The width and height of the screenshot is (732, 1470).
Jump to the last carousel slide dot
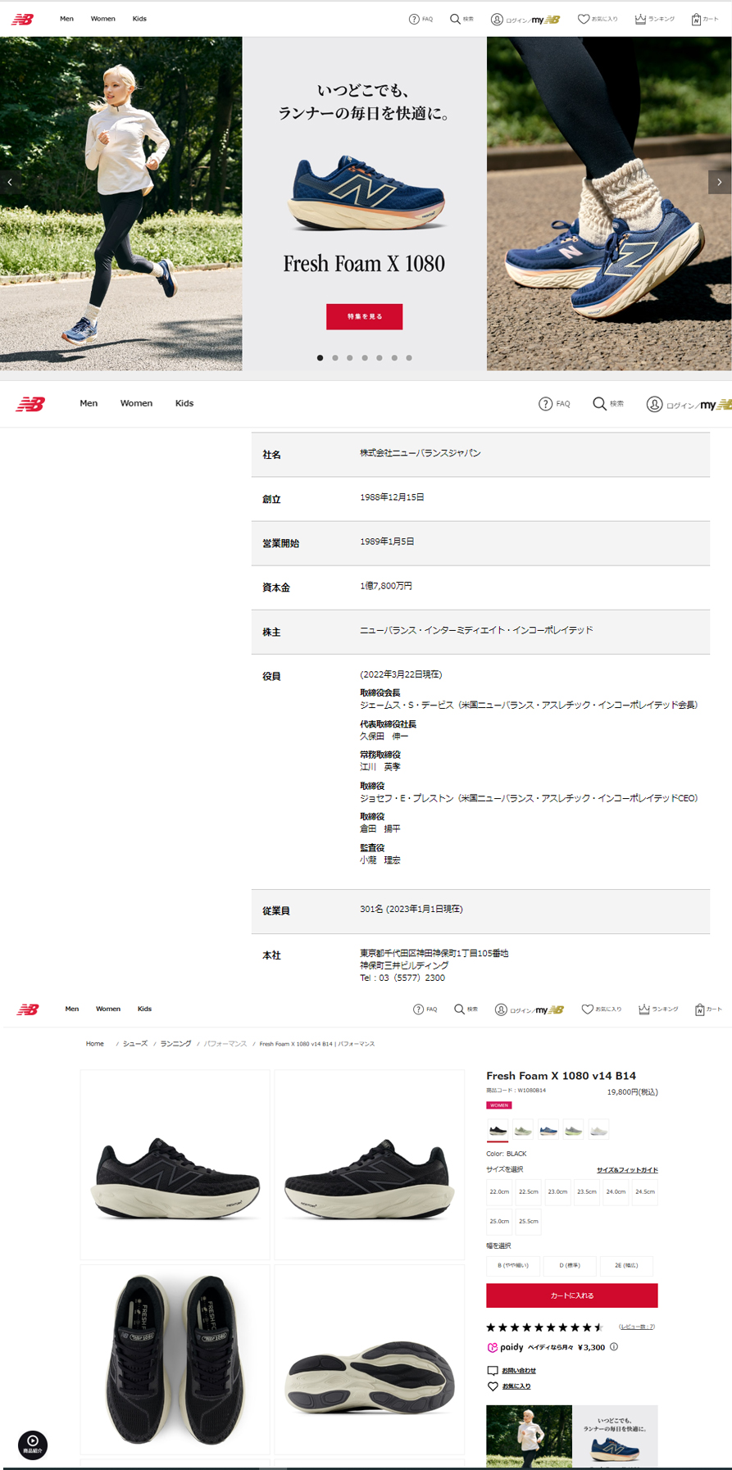click(409, 358)
